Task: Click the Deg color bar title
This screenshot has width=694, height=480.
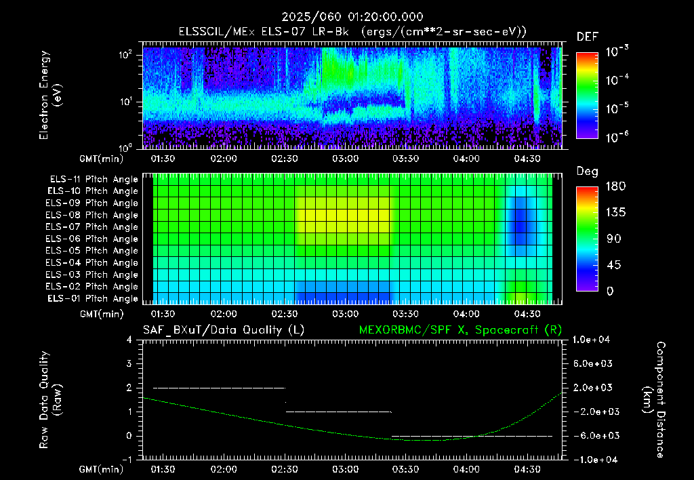Action: pyautogui.click(x=588, y=172)
